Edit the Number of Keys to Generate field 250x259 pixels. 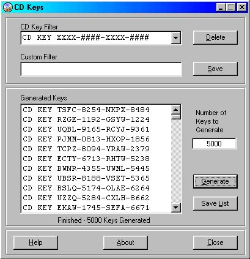214,144
